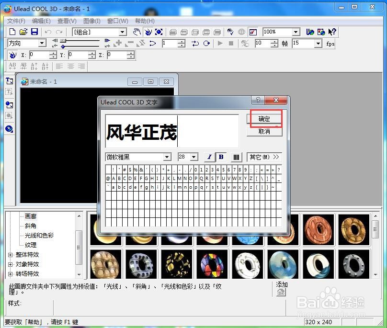Viewport: 387px width, 328px height.
Task: Select the 斜角 tree item
Action: (x=31, y=226)
